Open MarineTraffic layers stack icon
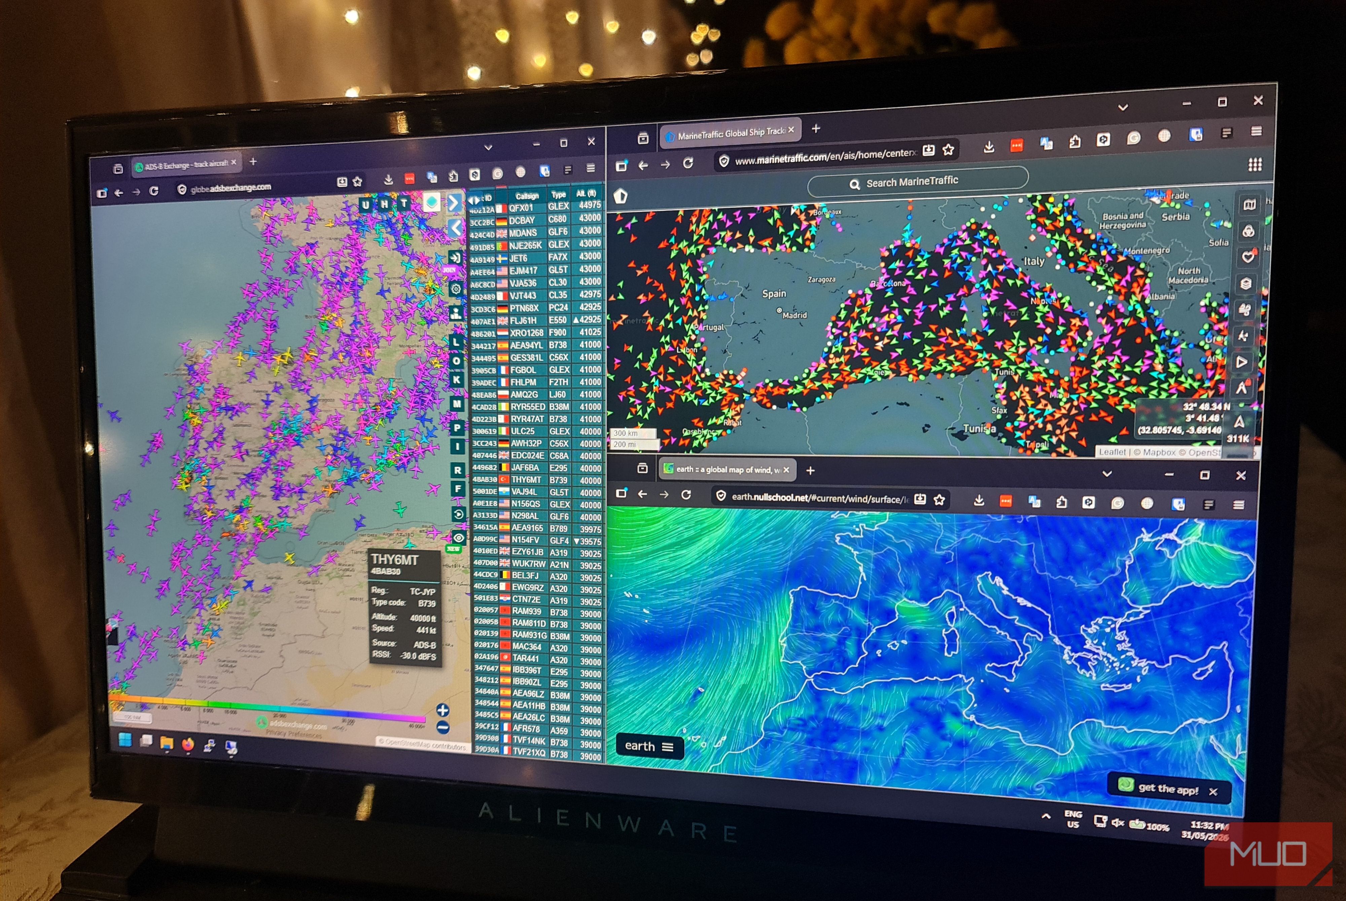 (x=1246, y=283)
